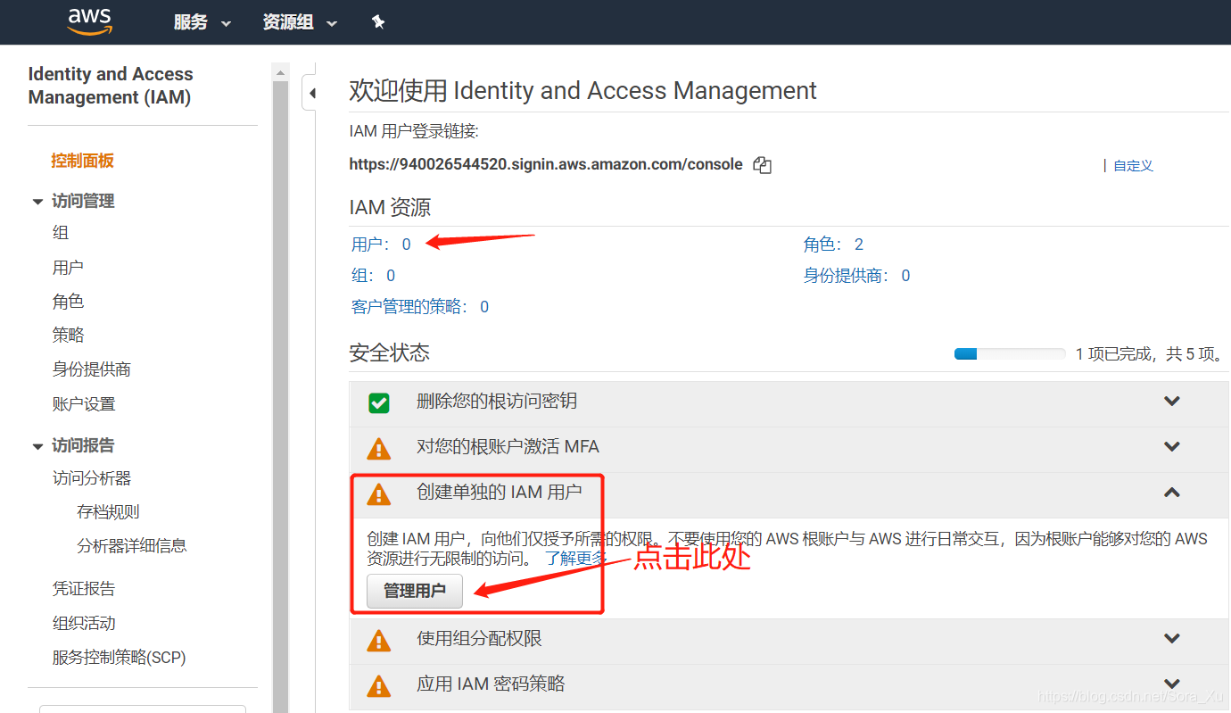Click warning icon for 应用 IAM 密码策略

(379, 685)
